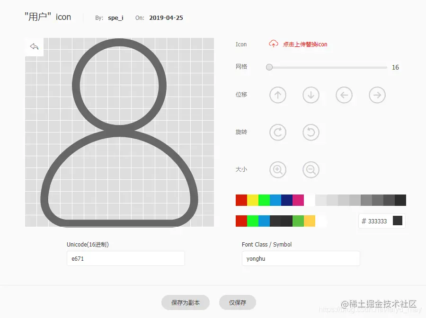Choose the blue swatch in the upper palette
The image size is (426, 318).
click(x=275, y=200)
